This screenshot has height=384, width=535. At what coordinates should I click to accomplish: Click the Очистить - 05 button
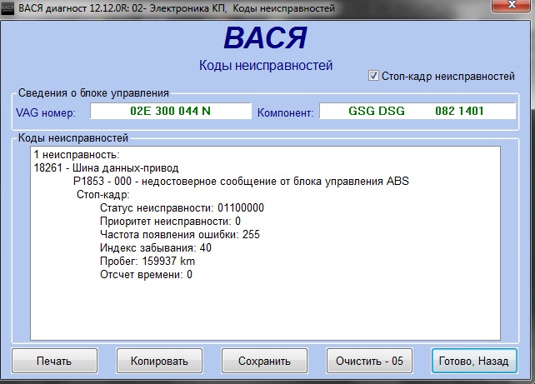[x=369, y=361]
